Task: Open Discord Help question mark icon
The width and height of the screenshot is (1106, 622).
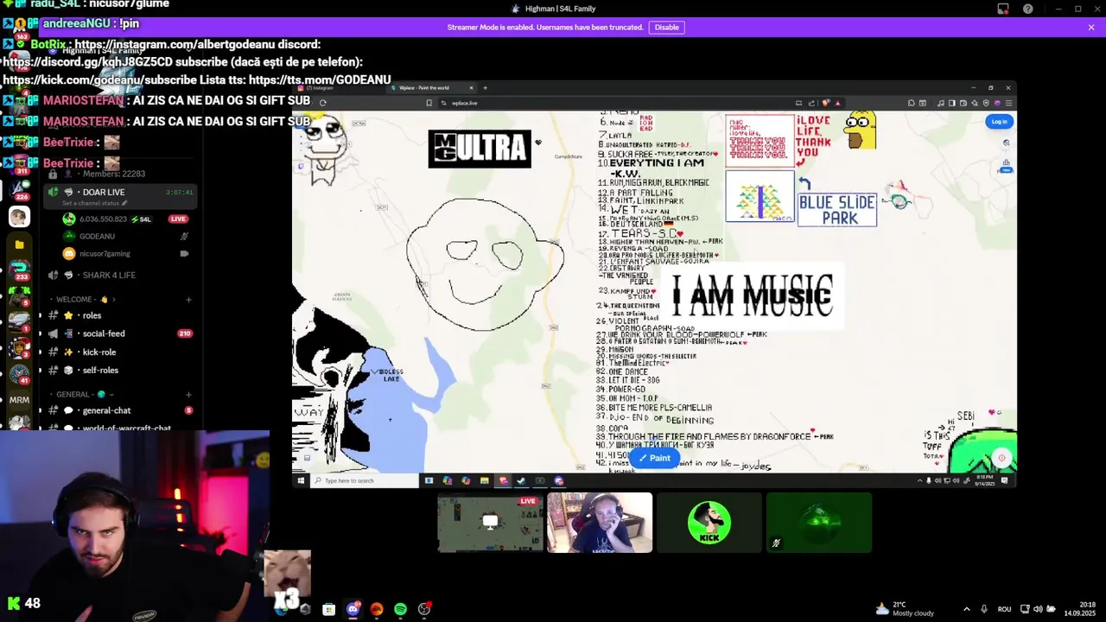Action: 1027,9
